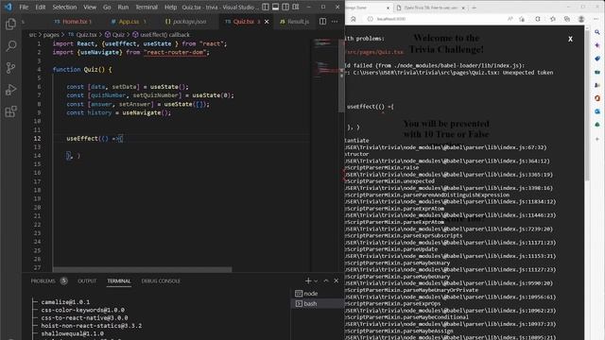
Task: Open the Run and Debug view icon
Action: [10, 91]
